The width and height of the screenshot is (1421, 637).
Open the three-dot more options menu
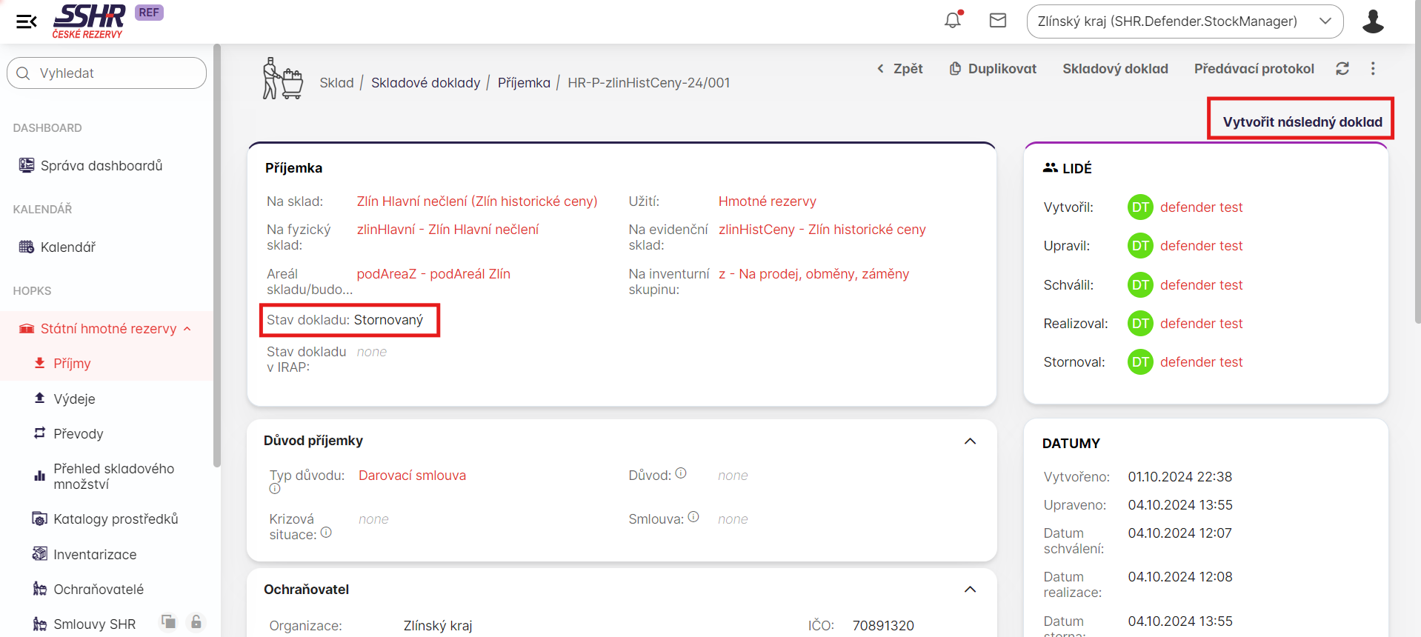(1373, 69)
